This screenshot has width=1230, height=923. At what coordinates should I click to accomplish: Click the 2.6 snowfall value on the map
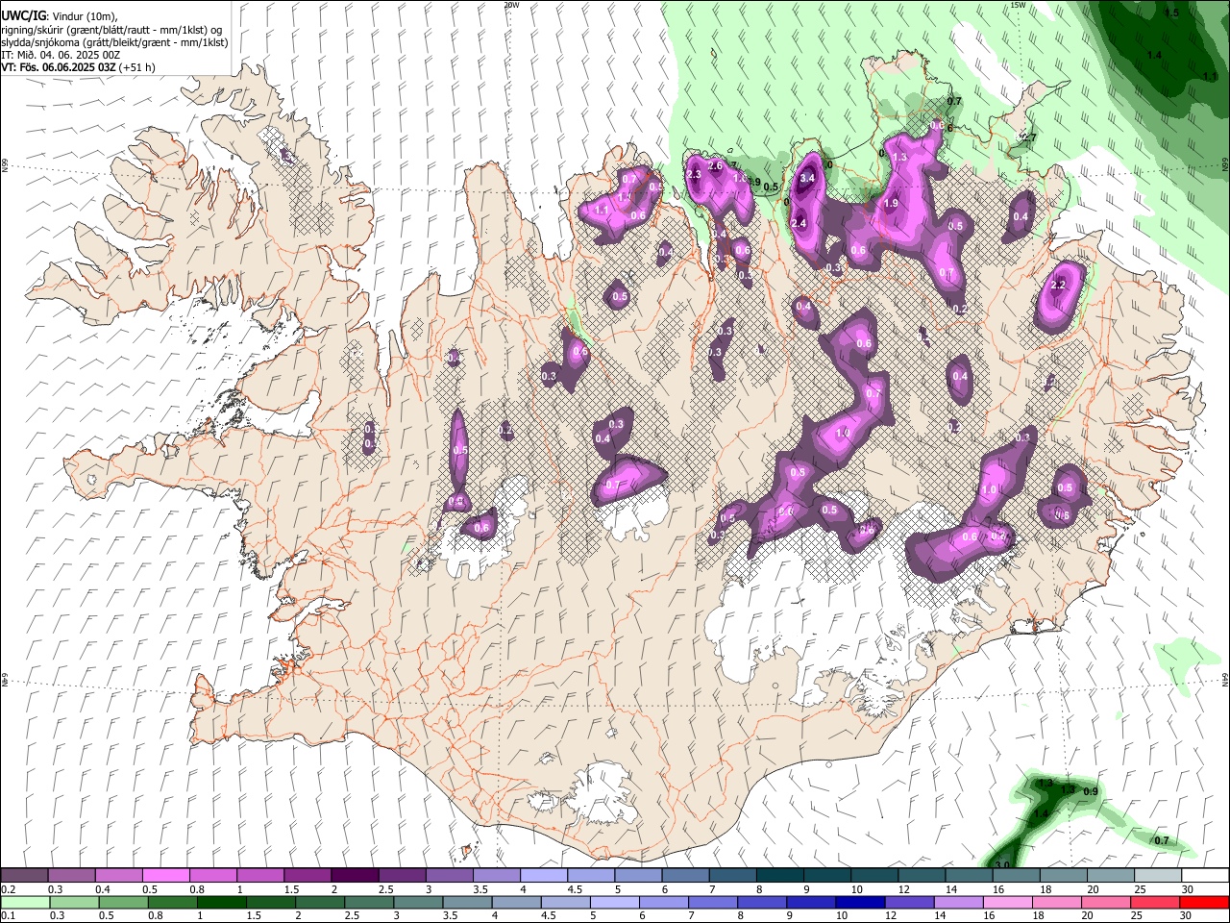(x=715, y=165)
